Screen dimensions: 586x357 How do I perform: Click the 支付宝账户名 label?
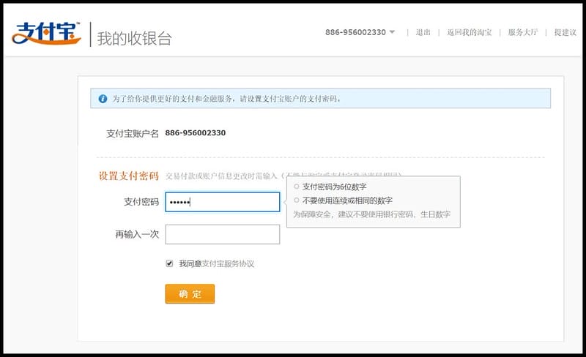coord(133,133)
